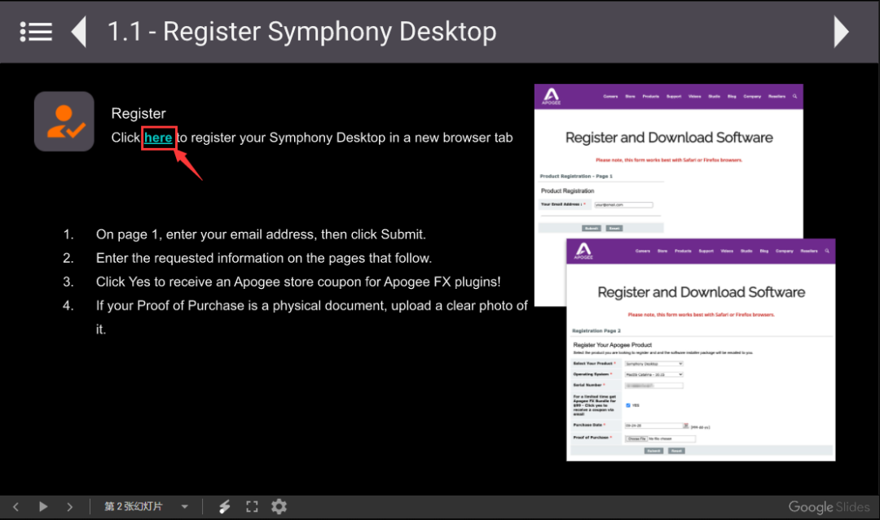Click Reset button in lower screenshot
This screenshot has height=520, width=880.
pyautogui.click(x=676, y=451)
